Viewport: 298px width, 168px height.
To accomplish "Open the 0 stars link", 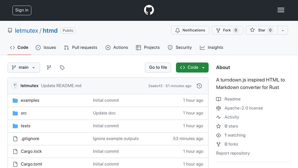I will 231,126.
